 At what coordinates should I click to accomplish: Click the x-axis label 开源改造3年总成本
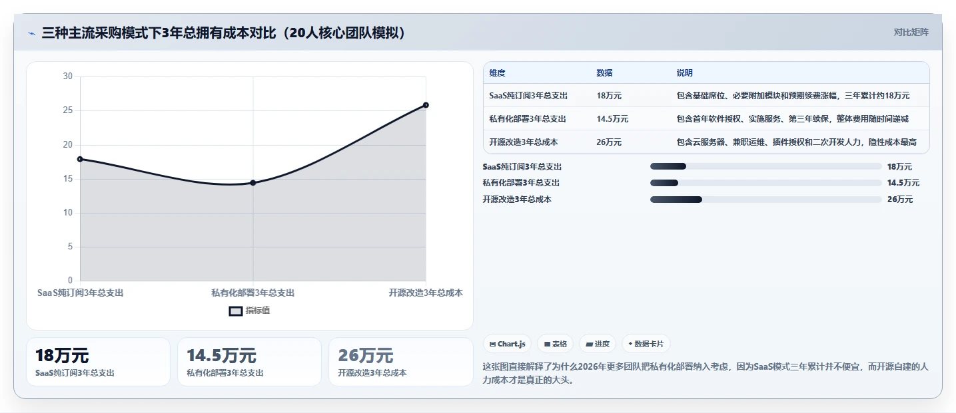tap(426, 293)
